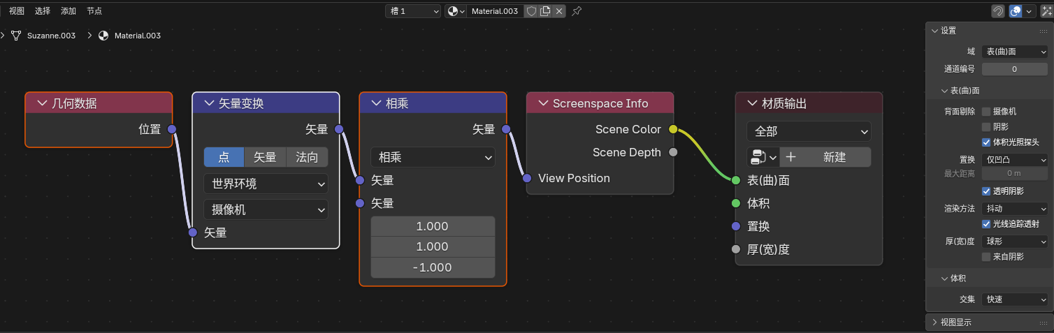Open the 世界环境 dropdown in 矢量变换 node
The width and height of the screenshot is (1054, 333).
(x=266, y=184)
